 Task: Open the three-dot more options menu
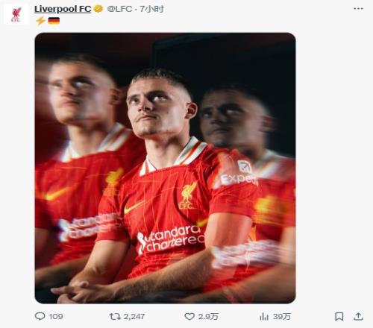tap(358, 9)
